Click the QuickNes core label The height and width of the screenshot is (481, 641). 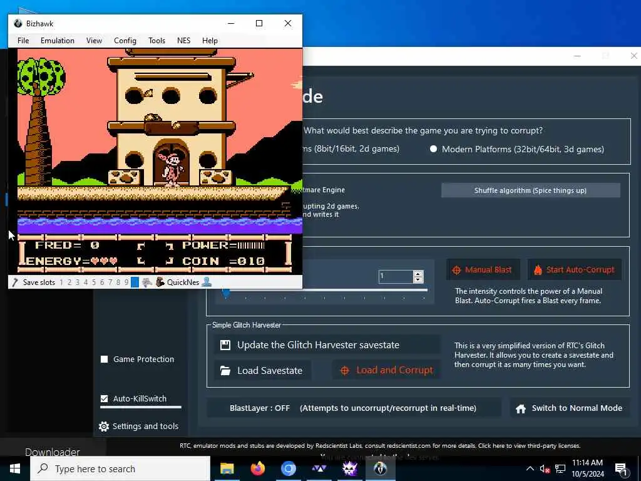183,282
